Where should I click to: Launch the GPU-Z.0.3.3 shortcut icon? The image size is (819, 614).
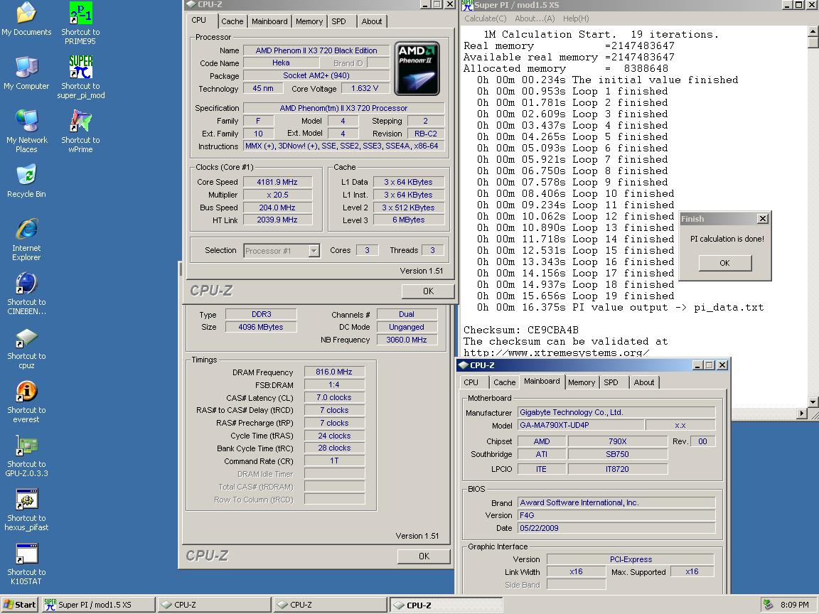click(x=26, y=446)
